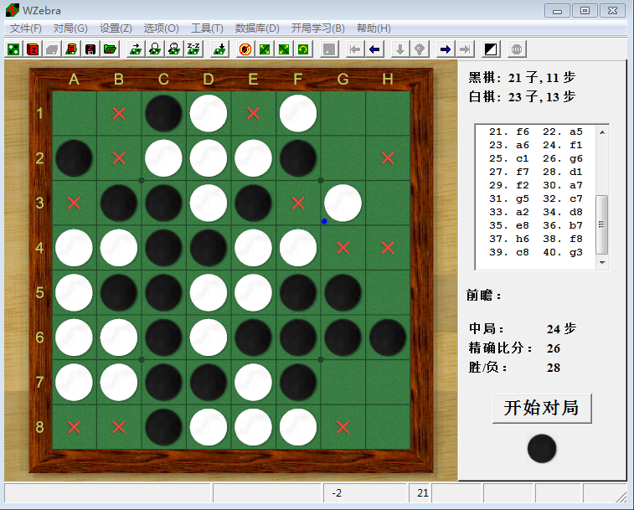Click the 开始对局 button

tap(542, 408)
